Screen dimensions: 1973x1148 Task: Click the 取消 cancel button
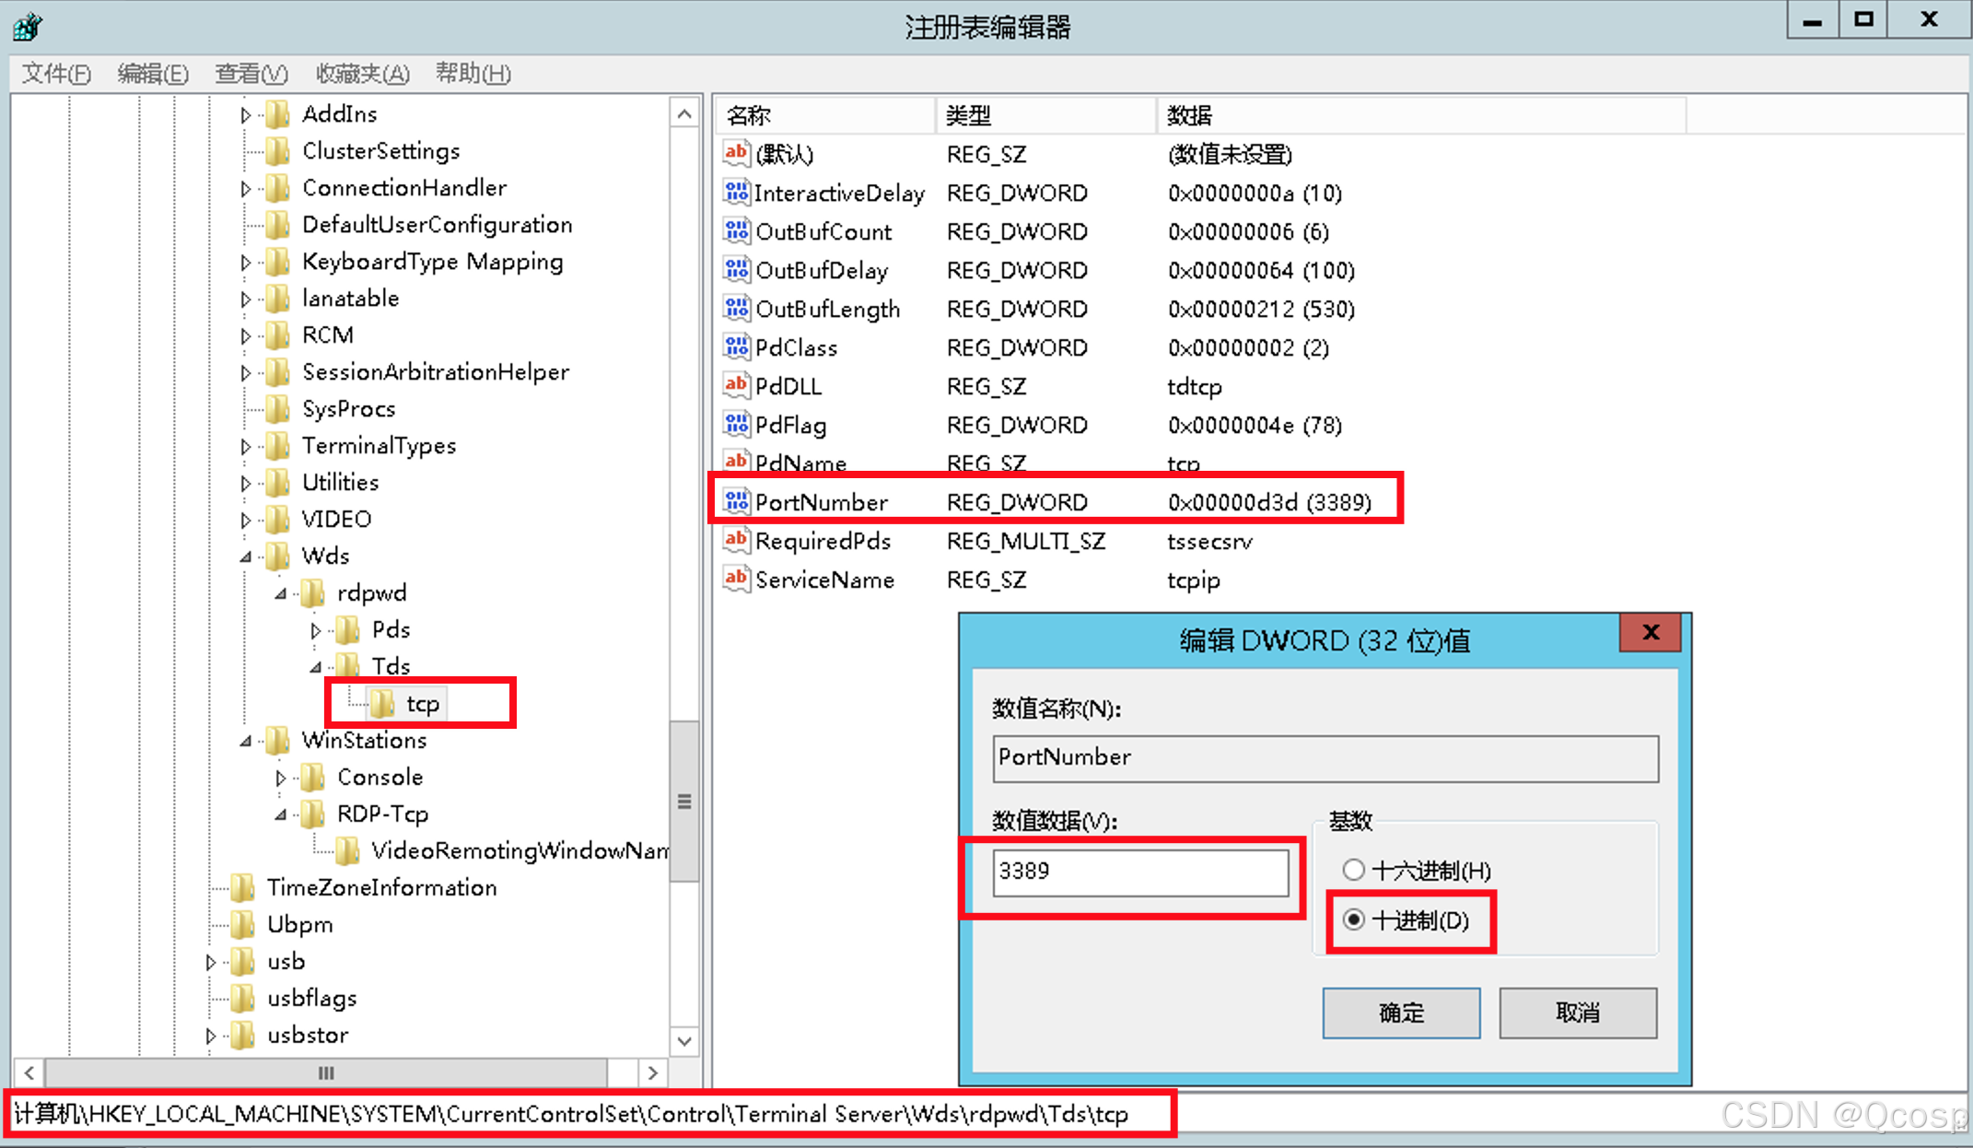[x=1577, y=1013]
